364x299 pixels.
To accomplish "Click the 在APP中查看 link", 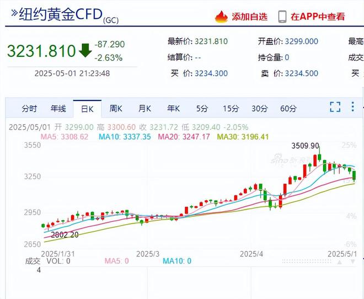I will (318, 17).
